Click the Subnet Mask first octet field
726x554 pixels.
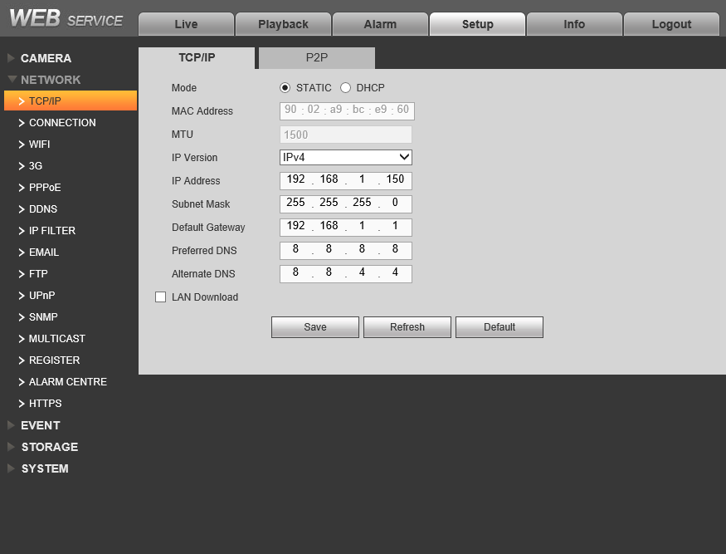tap(295, 203)
